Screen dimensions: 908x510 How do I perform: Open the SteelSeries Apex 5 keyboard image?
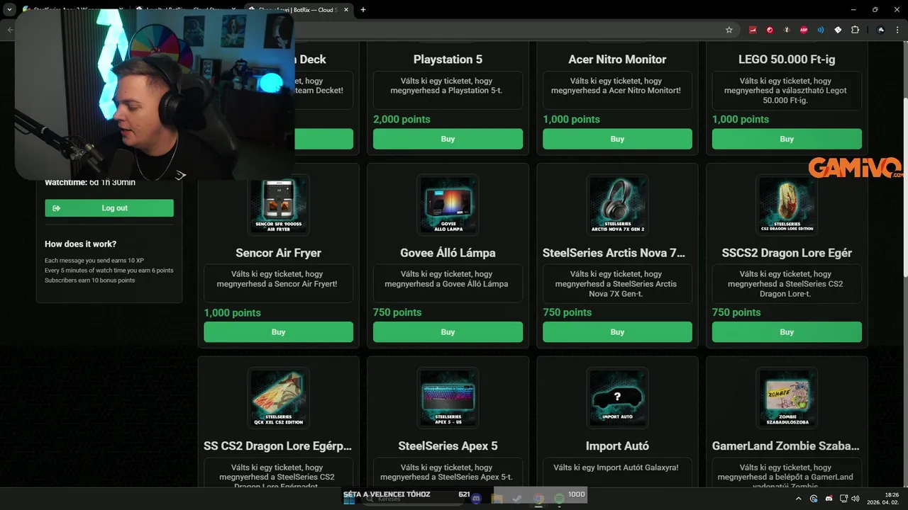coord(448,398)
